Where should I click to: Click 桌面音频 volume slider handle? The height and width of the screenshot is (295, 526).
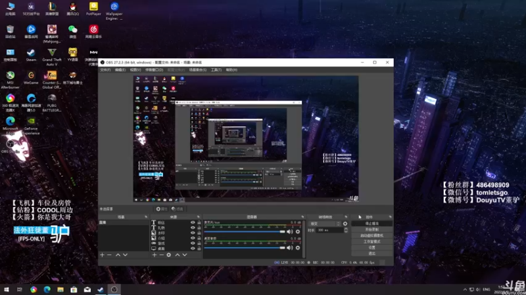[283, 248]
